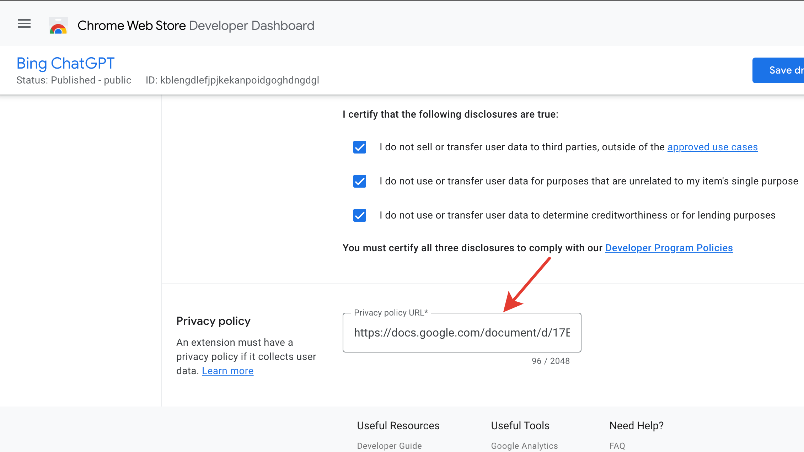
Task: Click the Chrome Web Store logo
Action: pos(58,26)
